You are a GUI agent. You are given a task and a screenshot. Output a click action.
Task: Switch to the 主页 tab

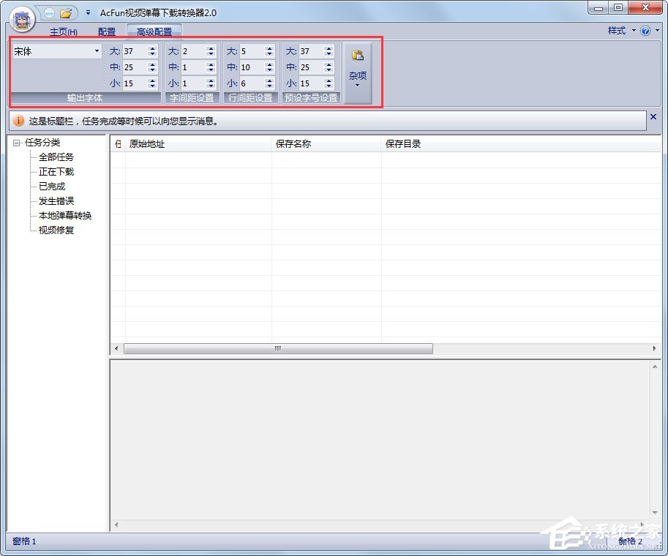coord(63,32)
